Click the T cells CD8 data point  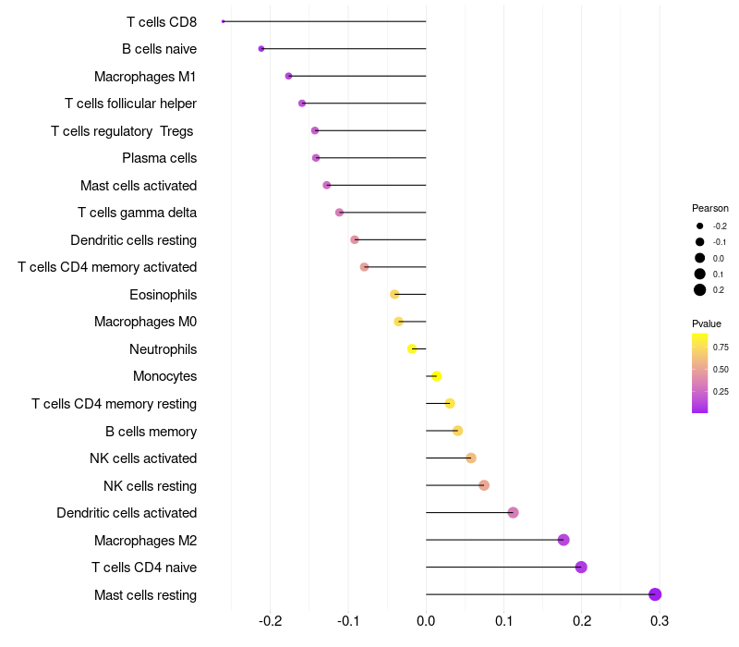[x=224, y=21]
